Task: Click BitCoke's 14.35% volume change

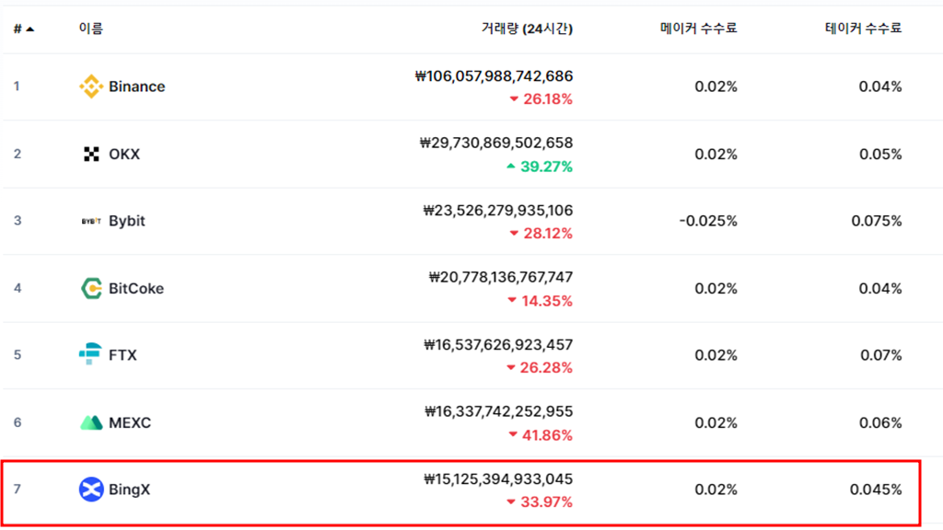Action: [540, 301]
